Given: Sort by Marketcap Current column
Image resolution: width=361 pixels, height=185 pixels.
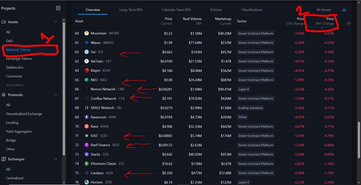Looking at the screenshot, I should coord(223,21).
